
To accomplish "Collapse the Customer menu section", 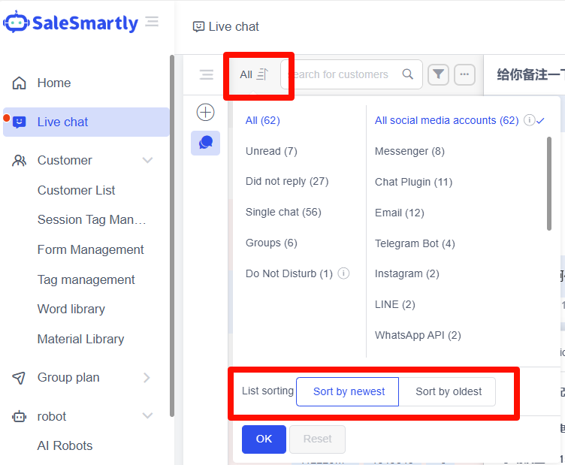I will coord(147,160).
